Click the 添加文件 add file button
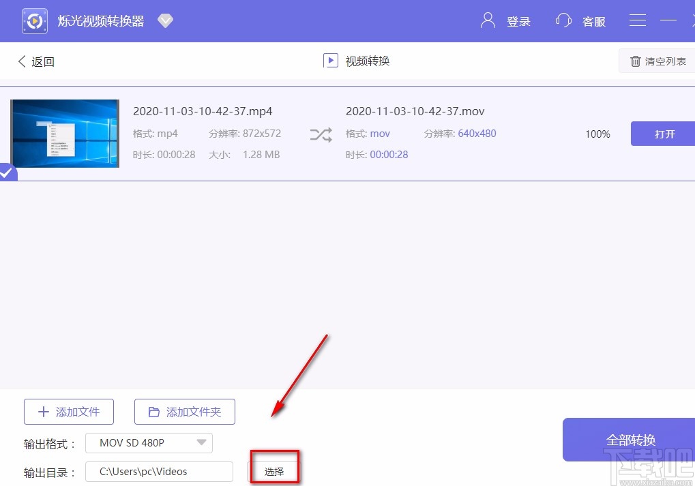The width and height of the screenshot is (695, 486). [69, 412]
